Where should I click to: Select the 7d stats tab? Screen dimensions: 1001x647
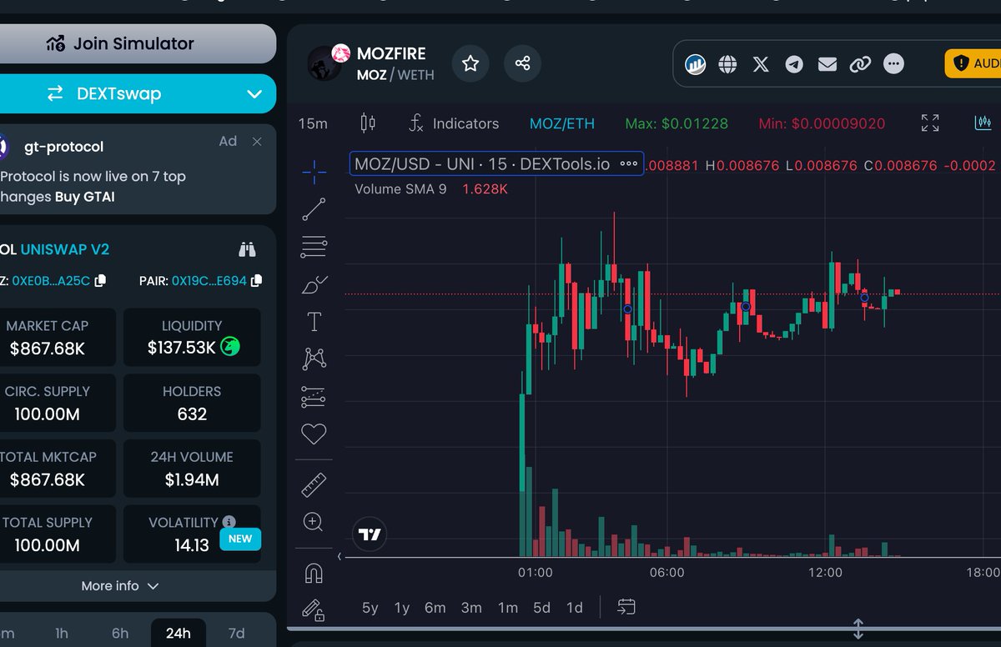coord(236,633)
